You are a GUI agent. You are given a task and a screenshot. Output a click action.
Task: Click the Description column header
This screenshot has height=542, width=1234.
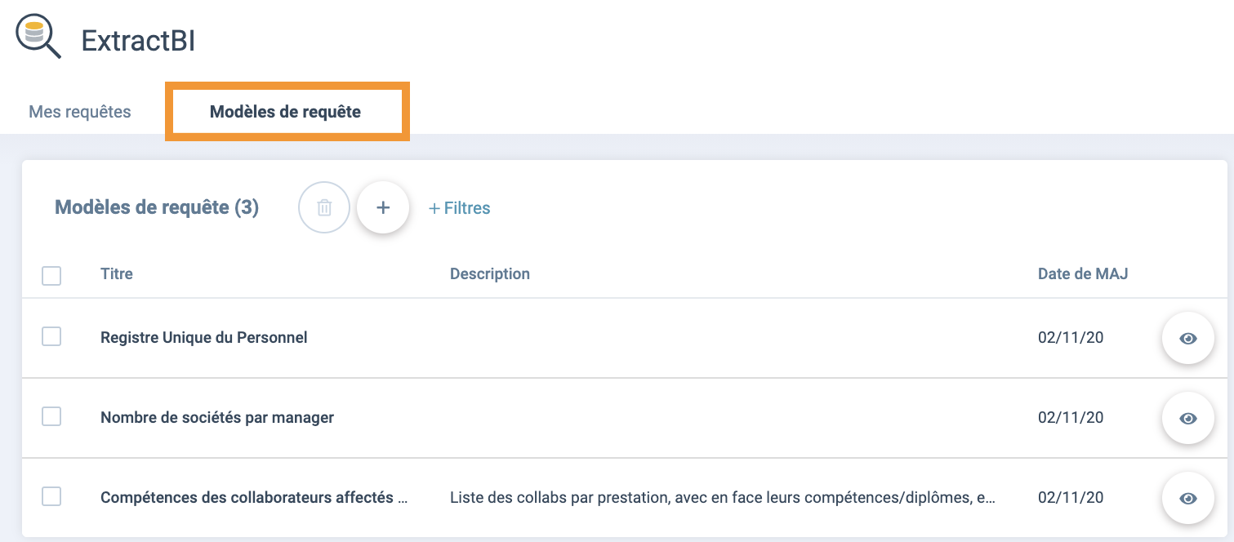click(490, 274)
